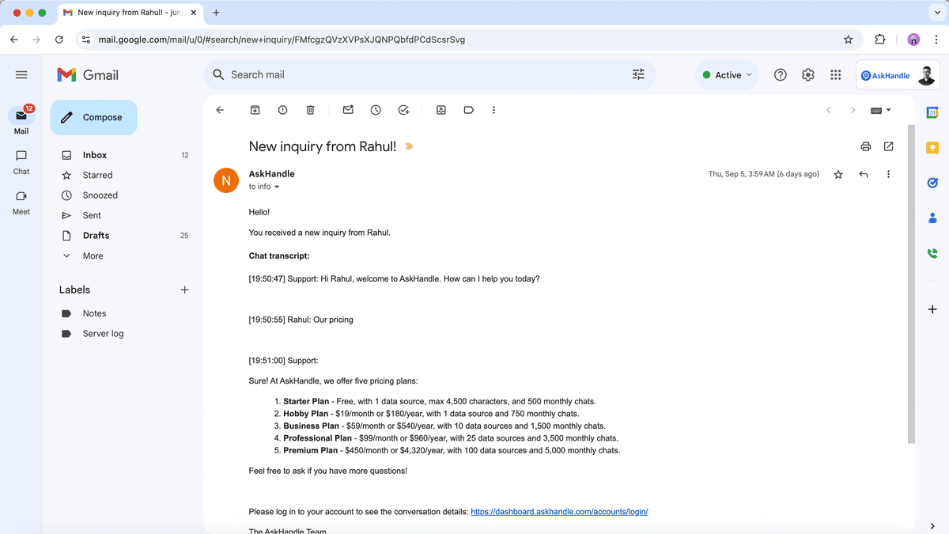
Task: Delete the email with trash icon
Action: click(x=311, y=110)
